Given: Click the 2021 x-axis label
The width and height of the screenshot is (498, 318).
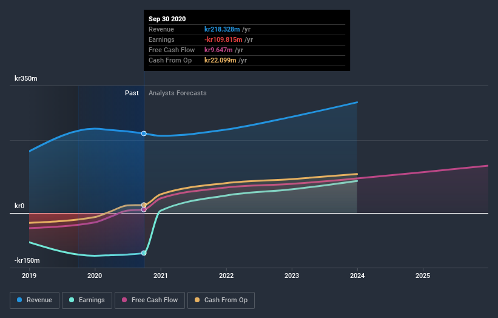Looking at the screenshot, I should pyautogui.click(x=160, y=276).
